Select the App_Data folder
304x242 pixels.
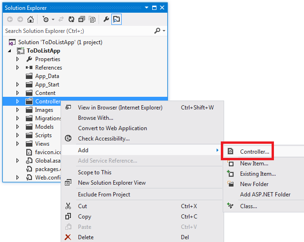coord(47,76)
